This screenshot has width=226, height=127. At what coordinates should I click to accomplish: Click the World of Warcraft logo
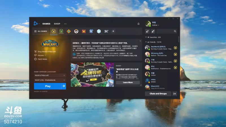point(50,43)
